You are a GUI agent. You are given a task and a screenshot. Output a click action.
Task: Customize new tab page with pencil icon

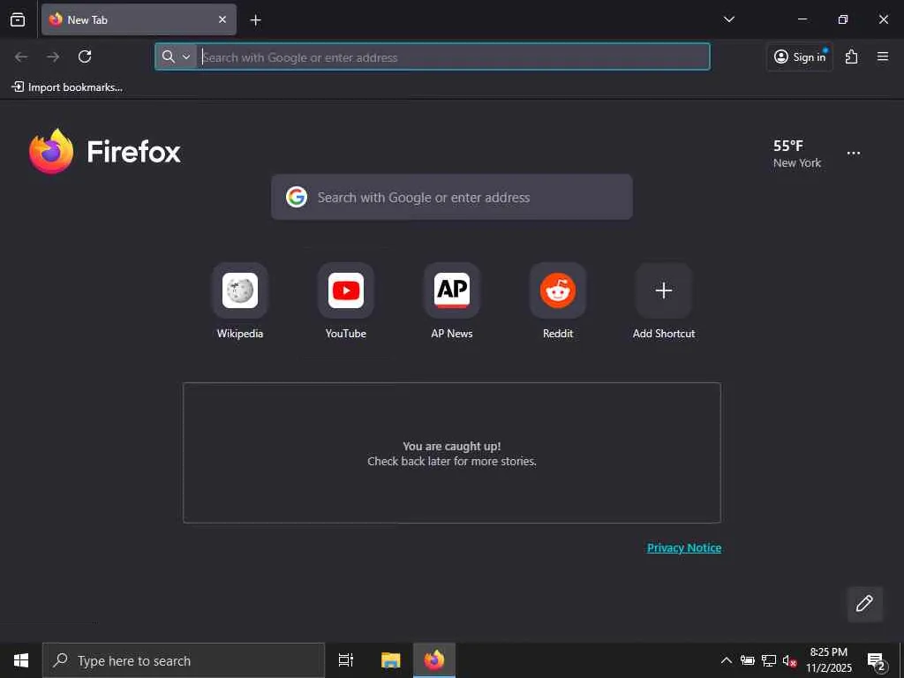pos(864,604)
